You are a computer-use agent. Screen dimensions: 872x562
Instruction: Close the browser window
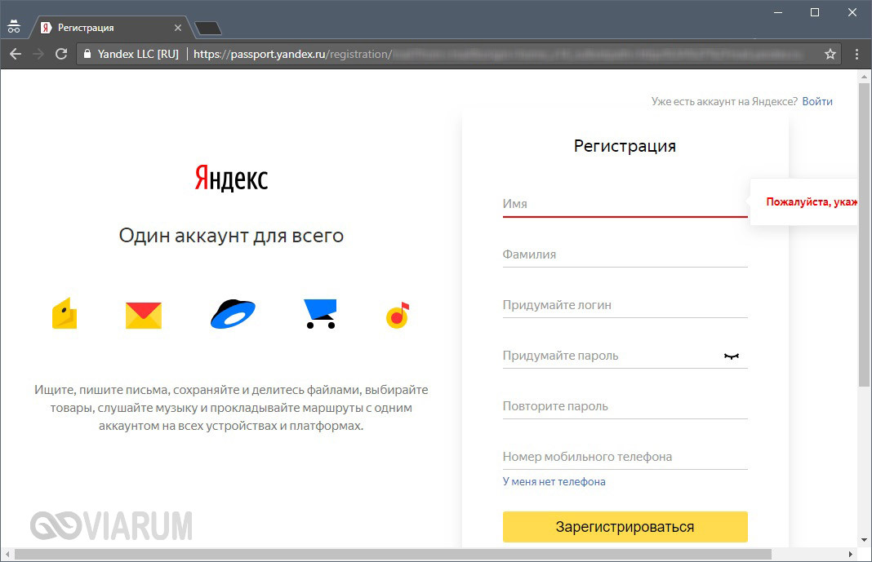click(x=852, y=12)
